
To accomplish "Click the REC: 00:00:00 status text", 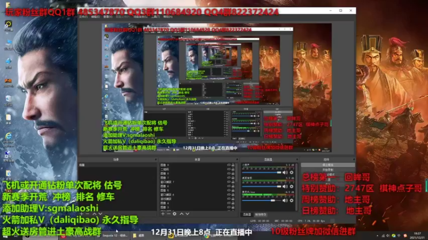I will (284, 221).
